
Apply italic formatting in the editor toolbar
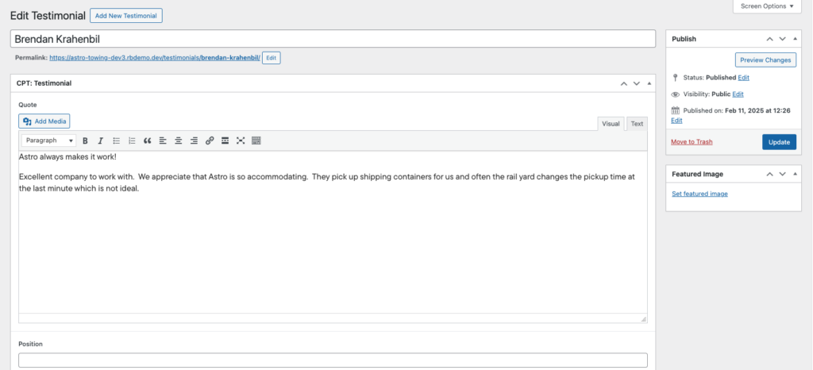tap(100, 141)
